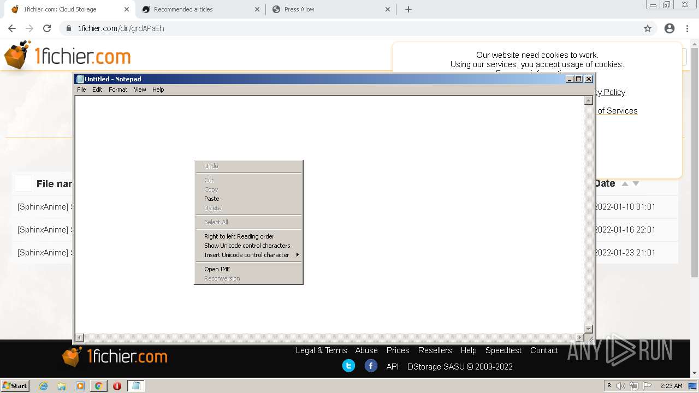
Task: View site security lock icon
Action: [69, 28]
